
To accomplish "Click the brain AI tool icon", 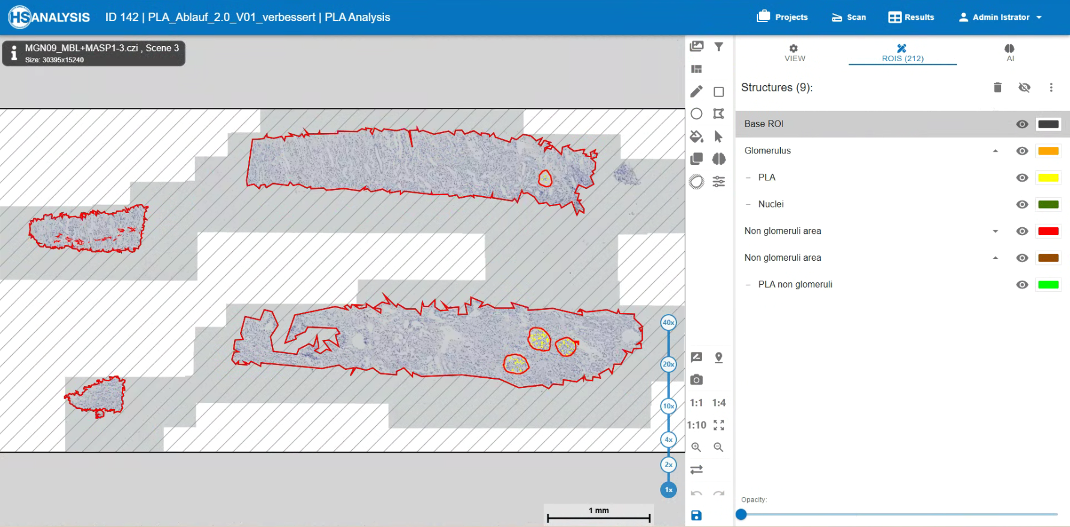I will pyautogui.click(x=718, y=159).
